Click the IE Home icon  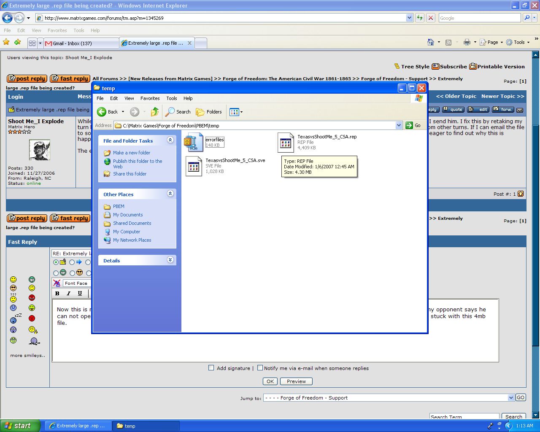[x=431, y=42]
